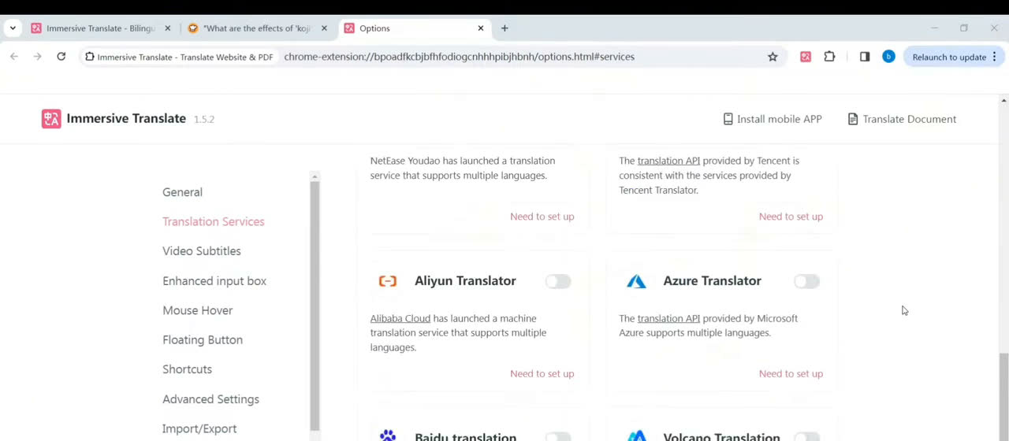Screen dimensions: 1009x441
Task: Click Need to set up under Tencent
Action: pos(791,217)
